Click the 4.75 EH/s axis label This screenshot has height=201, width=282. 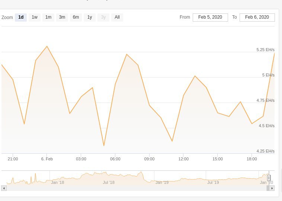266,100
